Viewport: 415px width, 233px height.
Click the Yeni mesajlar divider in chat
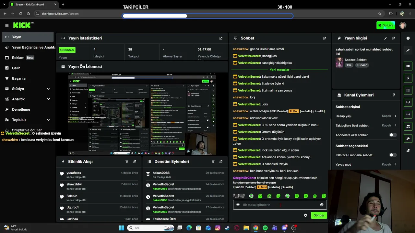tap(279, 70)
